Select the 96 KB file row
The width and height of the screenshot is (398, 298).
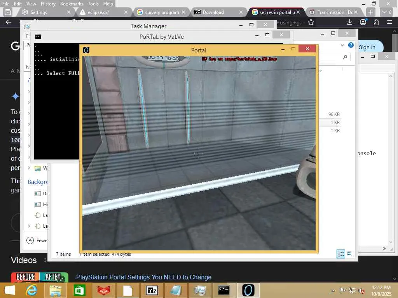330,114
